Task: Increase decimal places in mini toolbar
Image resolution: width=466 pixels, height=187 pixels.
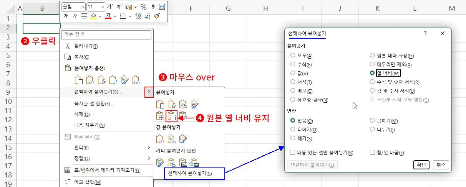Action: click(x=139, y=16)
